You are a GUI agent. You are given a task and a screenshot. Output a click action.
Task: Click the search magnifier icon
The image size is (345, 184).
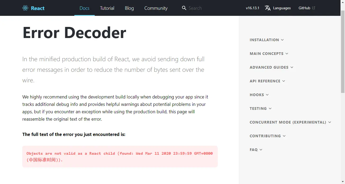pyautogui.click(x=184, y=8)
